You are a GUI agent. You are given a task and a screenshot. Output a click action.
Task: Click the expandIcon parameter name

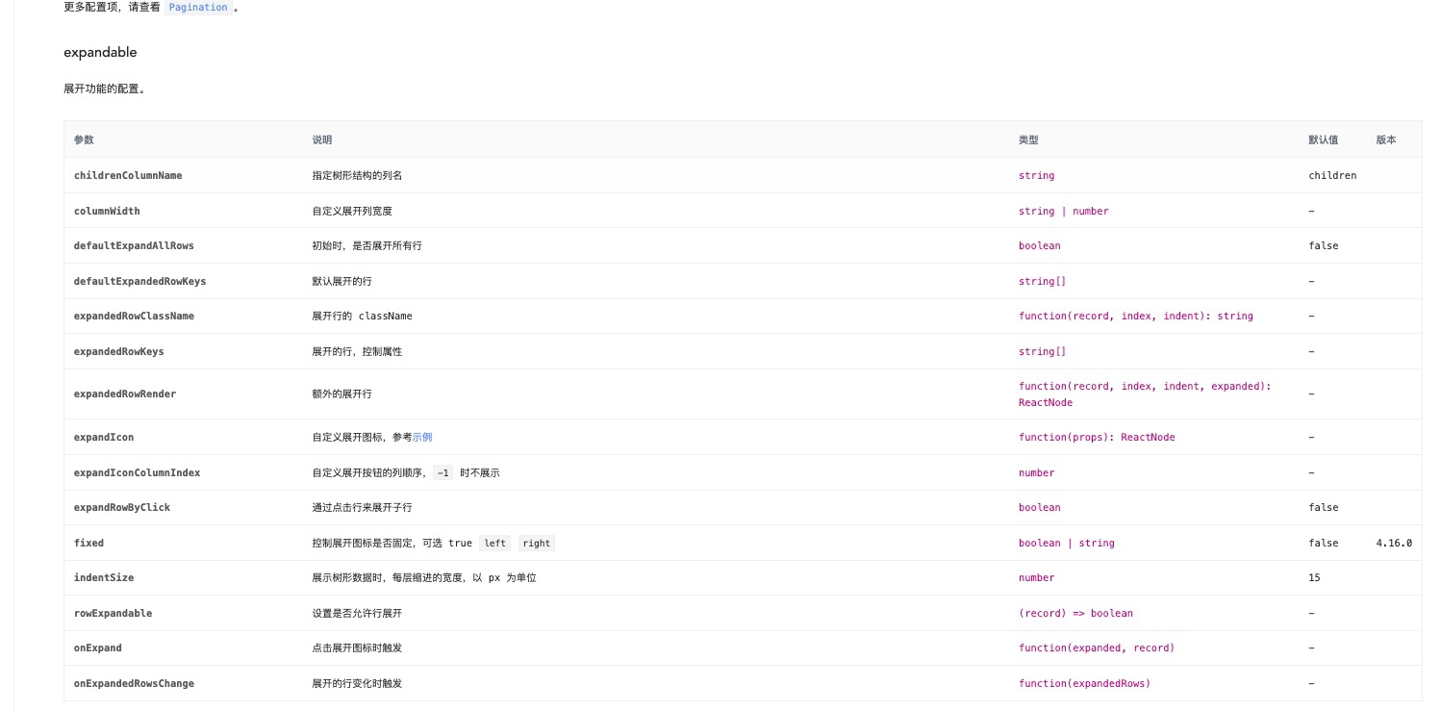coord(104,437)
